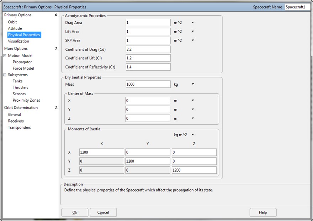Click the Cancel button
This screenshot has height=221, width=313.
pyautogui.click(x=103, y=212)
